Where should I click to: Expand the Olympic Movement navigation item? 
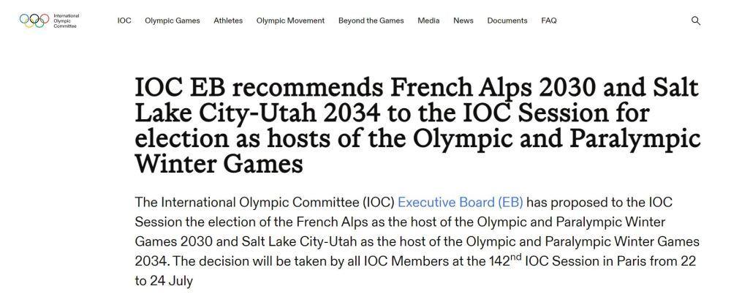pyautogui.click(x=290, y=20)
